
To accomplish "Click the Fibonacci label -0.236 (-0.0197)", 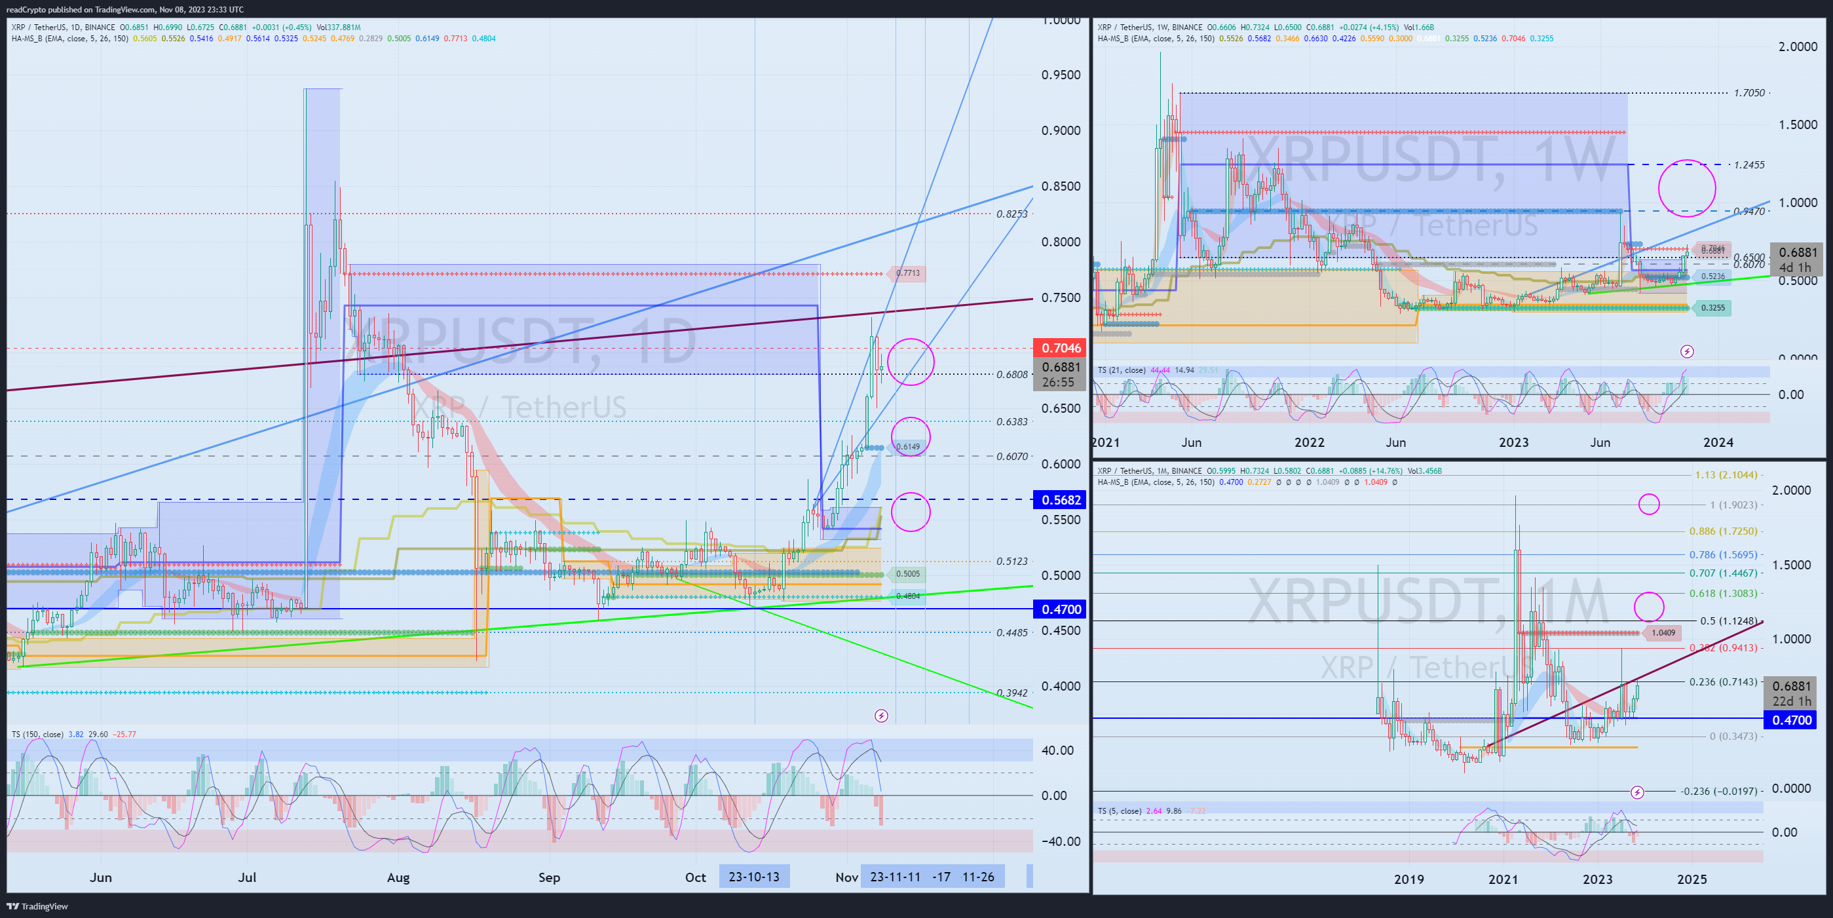I will 1718,791.
